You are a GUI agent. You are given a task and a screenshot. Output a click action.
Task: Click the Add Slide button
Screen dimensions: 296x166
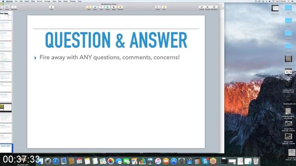tap(14, 7)
